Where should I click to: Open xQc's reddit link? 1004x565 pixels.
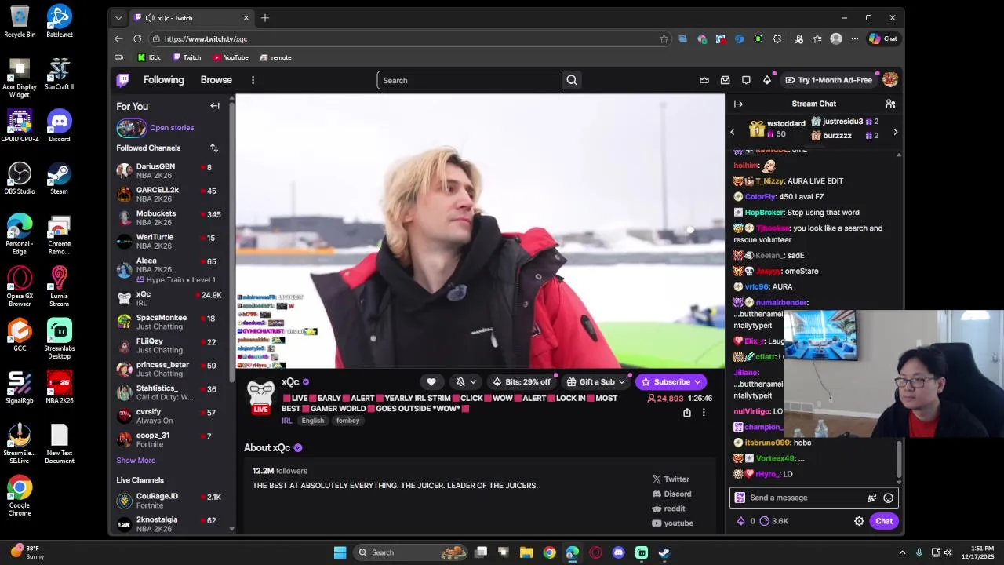click(668, 508)
